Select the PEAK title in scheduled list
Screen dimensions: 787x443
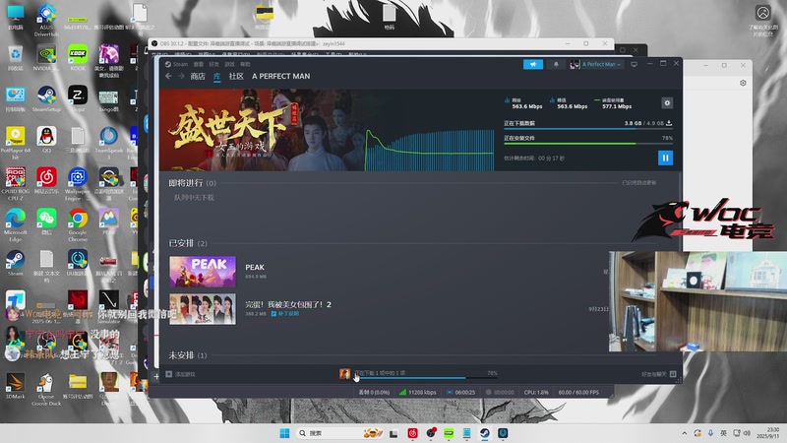point(255,267)
